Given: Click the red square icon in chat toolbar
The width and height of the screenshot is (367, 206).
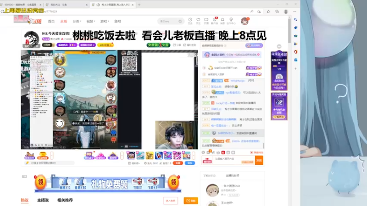Looking at the screenshot, I should [x=223, y=152].
